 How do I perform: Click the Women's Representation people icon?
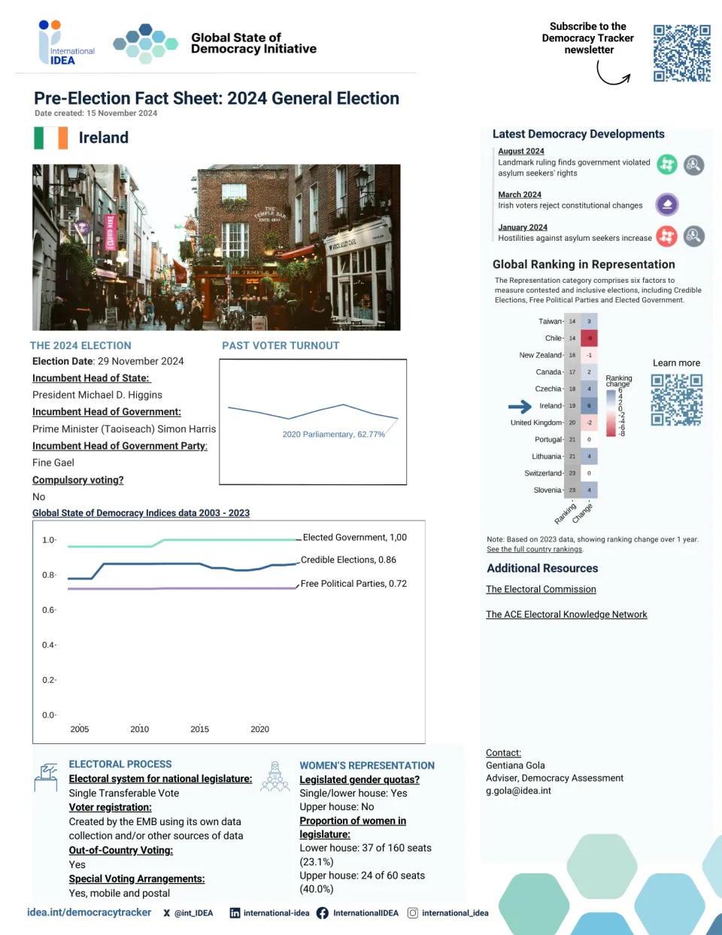click(x=275, y=776)
